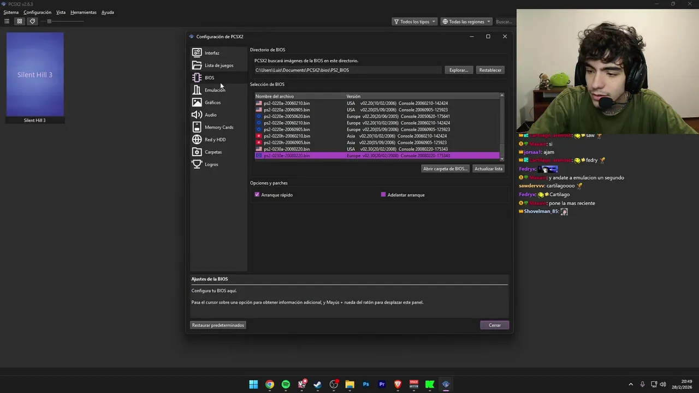
Task: Show hidden system tray icons chevron
Action: point(631,384)
